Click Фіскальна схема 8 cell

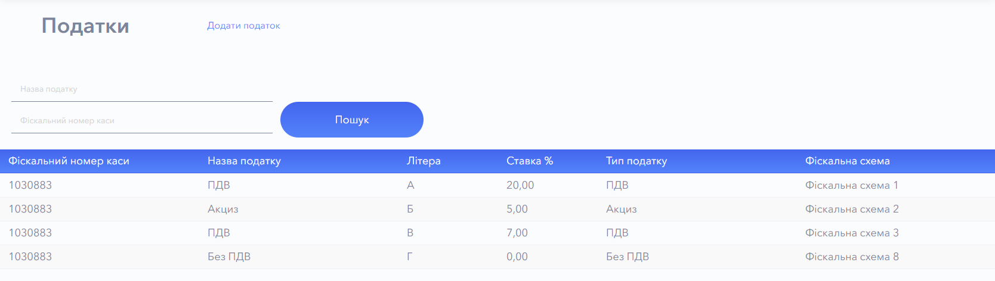click(x=852, y=257)
